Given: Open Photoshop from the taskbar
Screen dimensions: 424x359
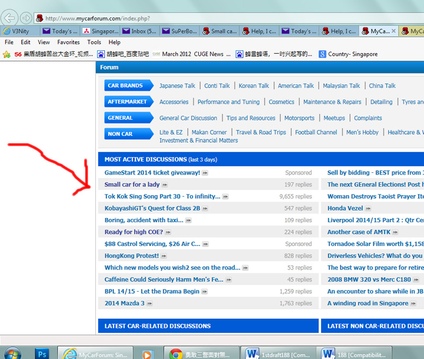Looking at the screenshot, I should [42, 354].
